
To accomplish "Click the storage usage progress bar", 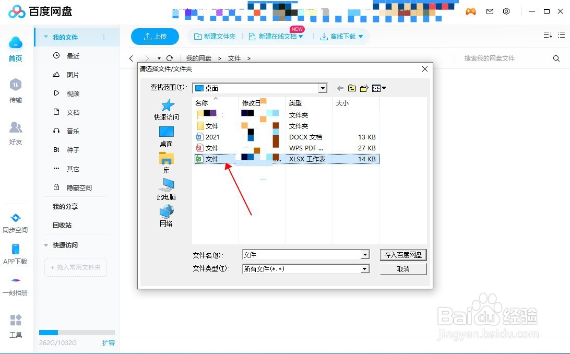I will (76, 332).
